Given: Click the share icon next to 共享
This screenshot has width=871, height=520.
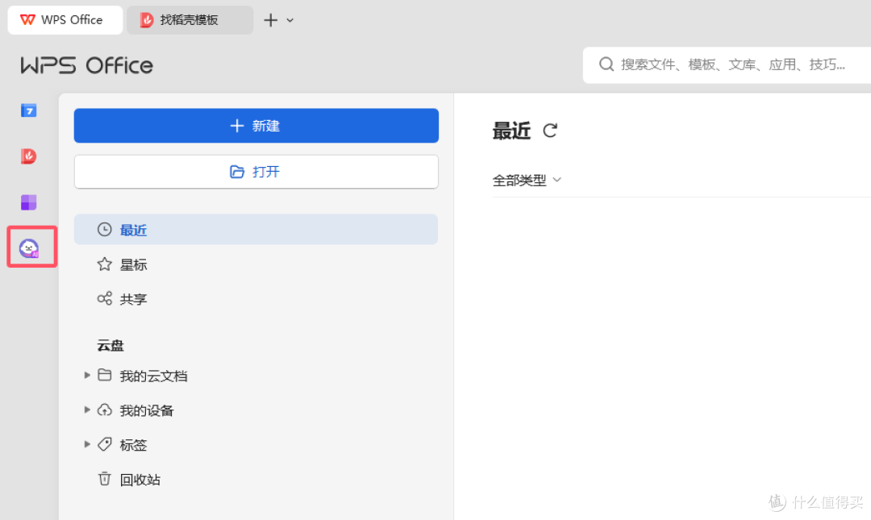Looking at the screenshot, I should 104,299.
